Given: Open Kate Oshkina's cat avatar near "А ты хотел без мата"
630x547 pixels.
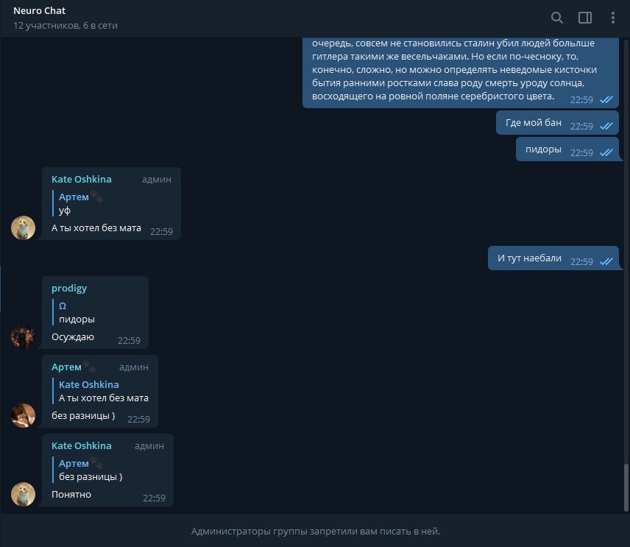Looking at the screenshot, I should coord(23,228).
